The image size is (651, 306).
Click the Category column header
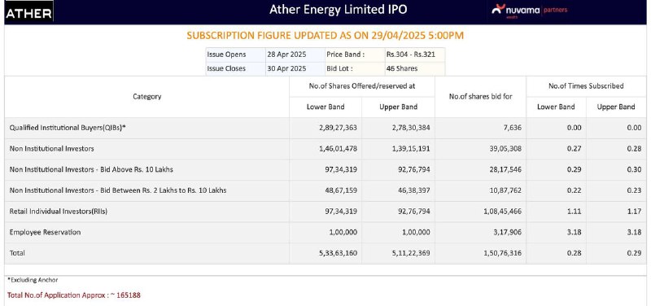click(x=147, y=96)
